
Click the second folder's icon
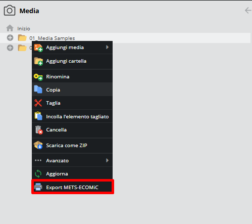[22, 48]
